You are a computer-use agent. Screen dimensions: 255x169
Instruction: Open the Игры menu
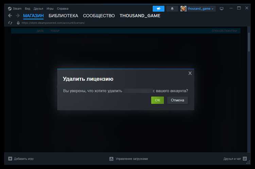pyautogui.click(x=50, y=8)
